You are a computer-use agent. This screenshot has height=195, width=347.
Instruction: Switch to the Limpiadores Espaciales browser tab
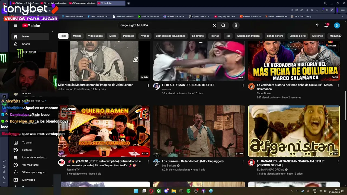(x=54, y=3)
